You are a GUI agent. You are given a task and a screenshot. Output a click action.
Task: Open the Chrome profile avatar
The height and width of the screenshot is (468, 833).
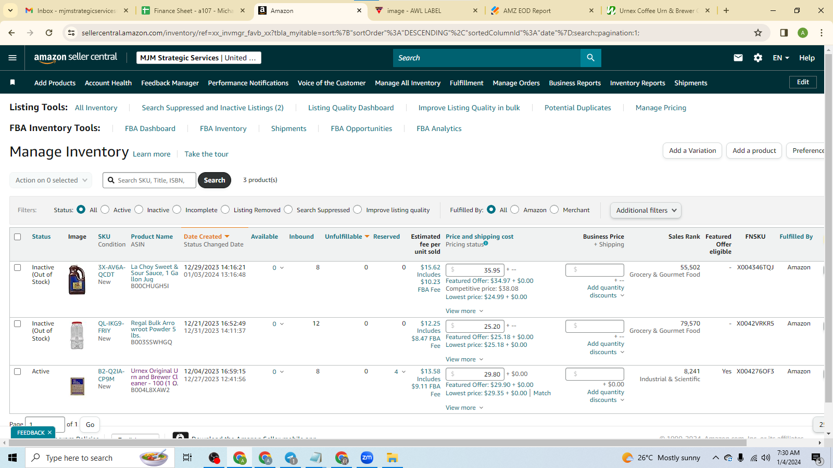click(x=803, y=33)
